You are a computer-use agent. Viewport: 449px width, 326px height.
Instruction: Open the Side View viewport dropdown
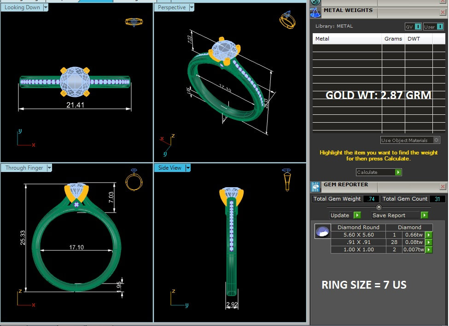(x=187, y=168)
